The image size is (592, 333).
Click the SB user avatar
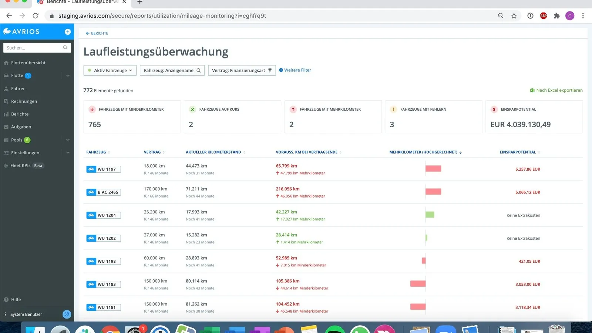tap(67, 314)
